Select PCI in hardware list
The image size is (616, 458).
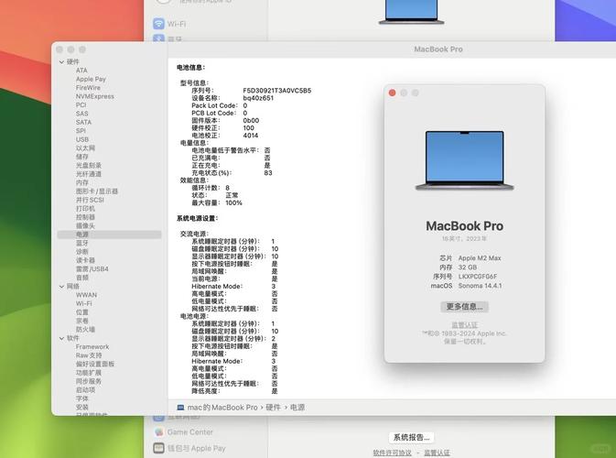point(81,105)
